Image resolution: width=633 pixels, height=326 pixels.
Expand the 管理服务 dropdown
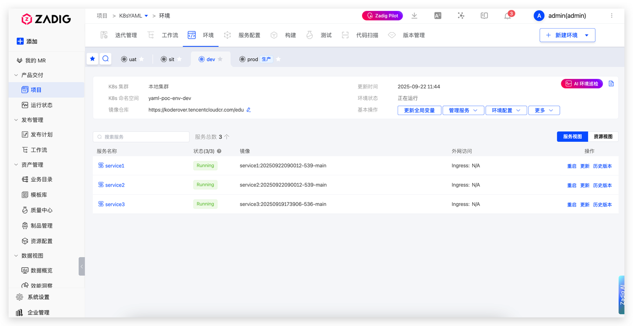(x=463, y=111)
